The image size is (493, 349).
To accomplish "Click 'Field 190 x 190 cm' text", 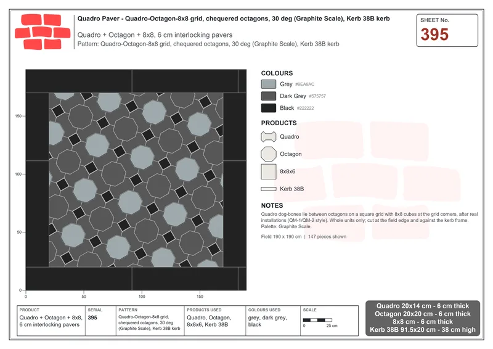I will (281, 237).
